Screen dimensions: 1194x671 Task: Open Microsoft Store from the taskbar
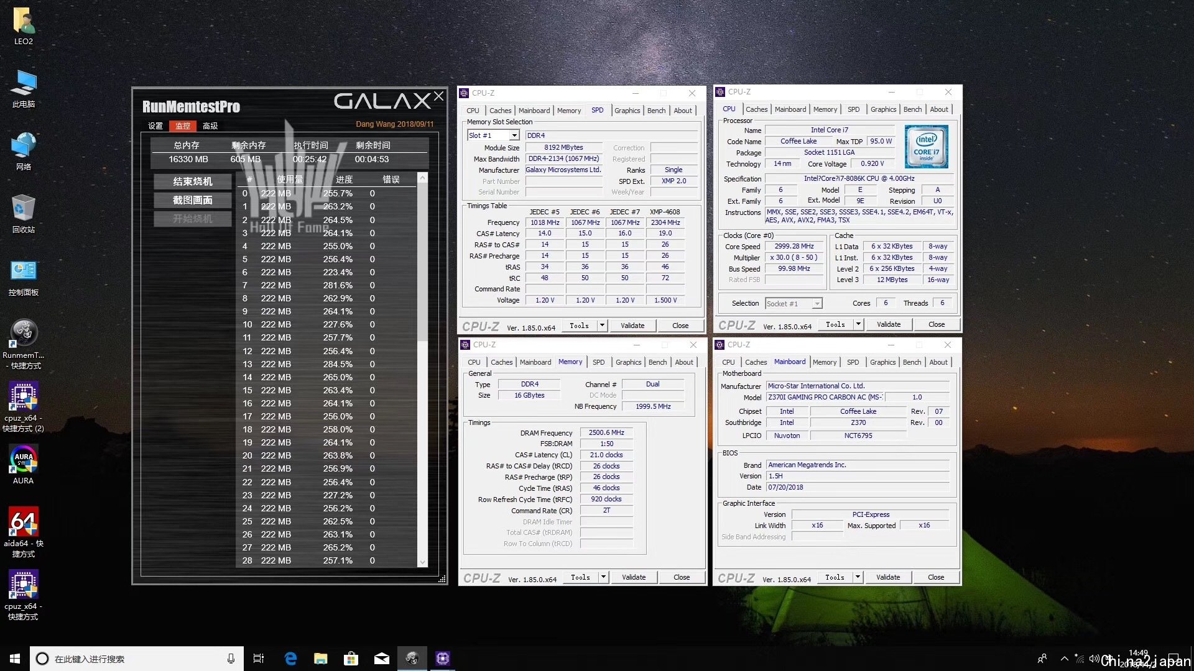click(351, 659)
